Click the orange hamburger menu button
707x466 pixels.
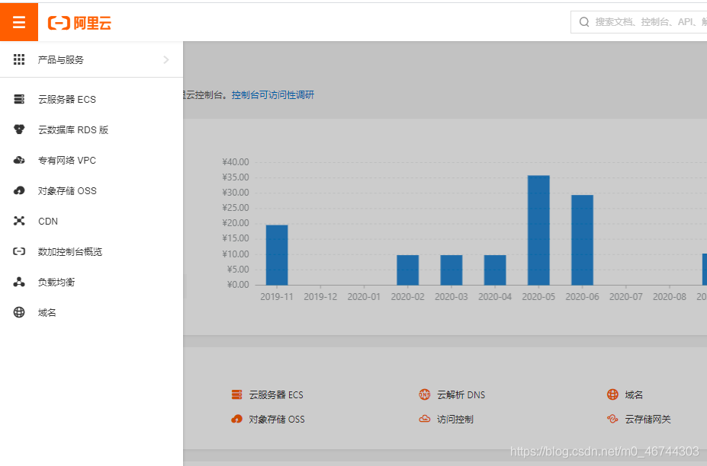click(19, 21)
